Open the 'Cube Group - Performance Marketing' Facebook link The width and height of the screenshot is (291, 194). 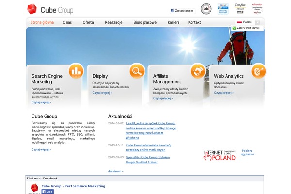coord(73,186)
